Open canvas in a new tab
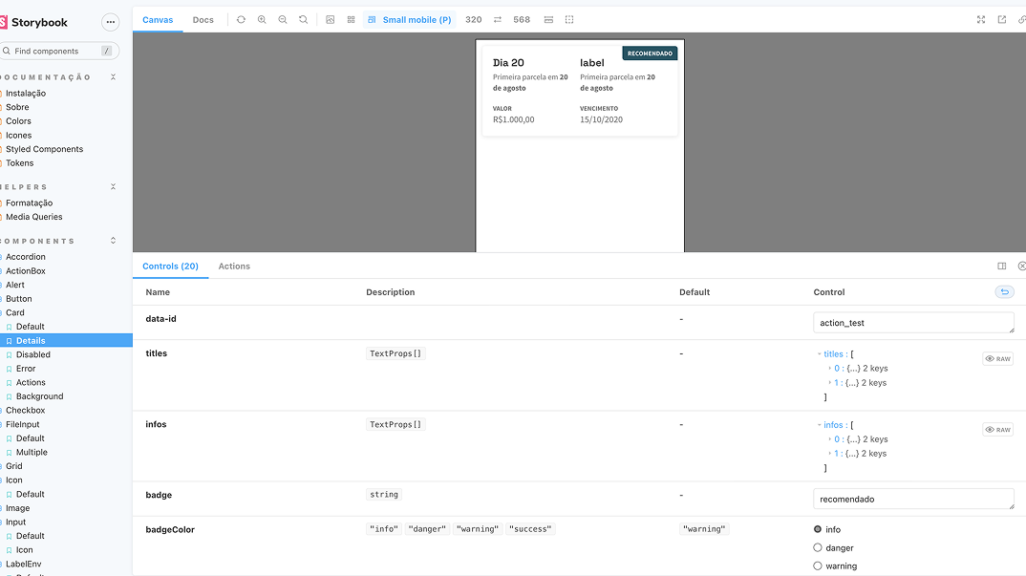This screenshot has width=1026, height=576. [1002, 20]
